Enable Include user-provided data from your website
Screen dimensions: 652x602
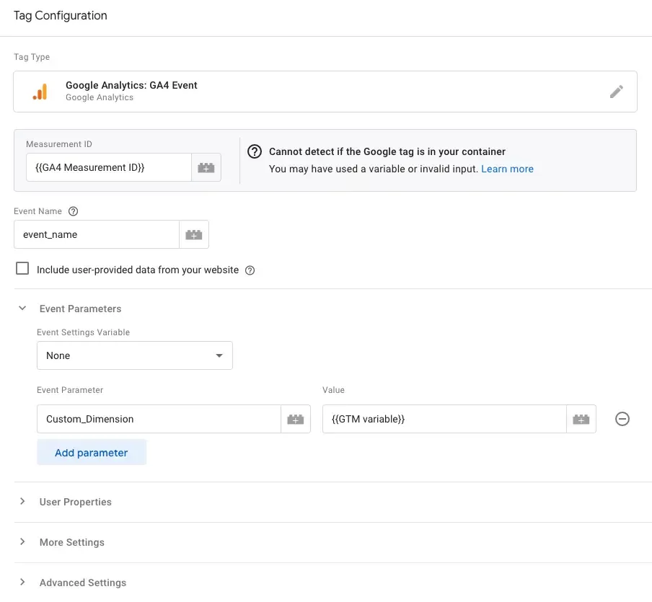[22, 269]
